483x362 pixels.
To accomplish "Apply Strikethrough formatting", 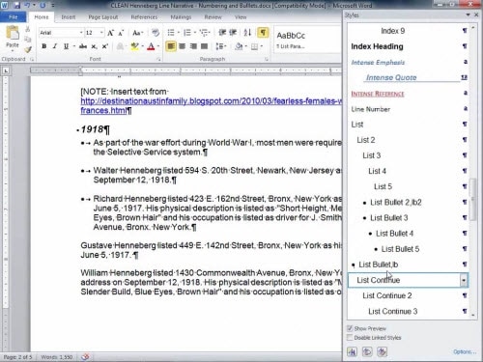I will [83, 46].
